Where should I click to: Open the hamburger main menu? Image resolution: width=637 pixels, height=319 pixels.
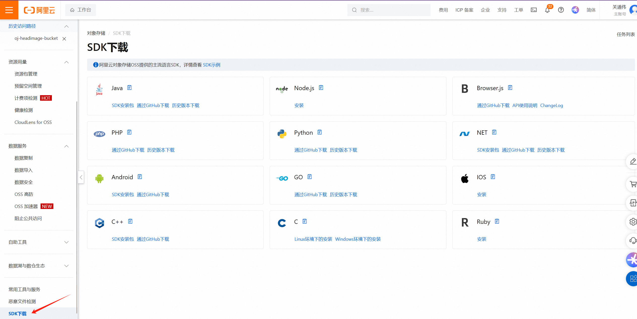(x=9, y=10)
